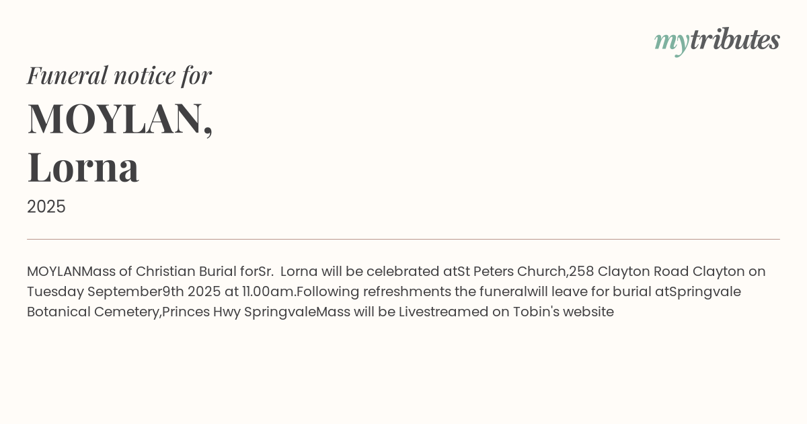Screen dimensions: 807x424
Task: Click the "Tobin's website" text
Action: (x=564, y=312)
